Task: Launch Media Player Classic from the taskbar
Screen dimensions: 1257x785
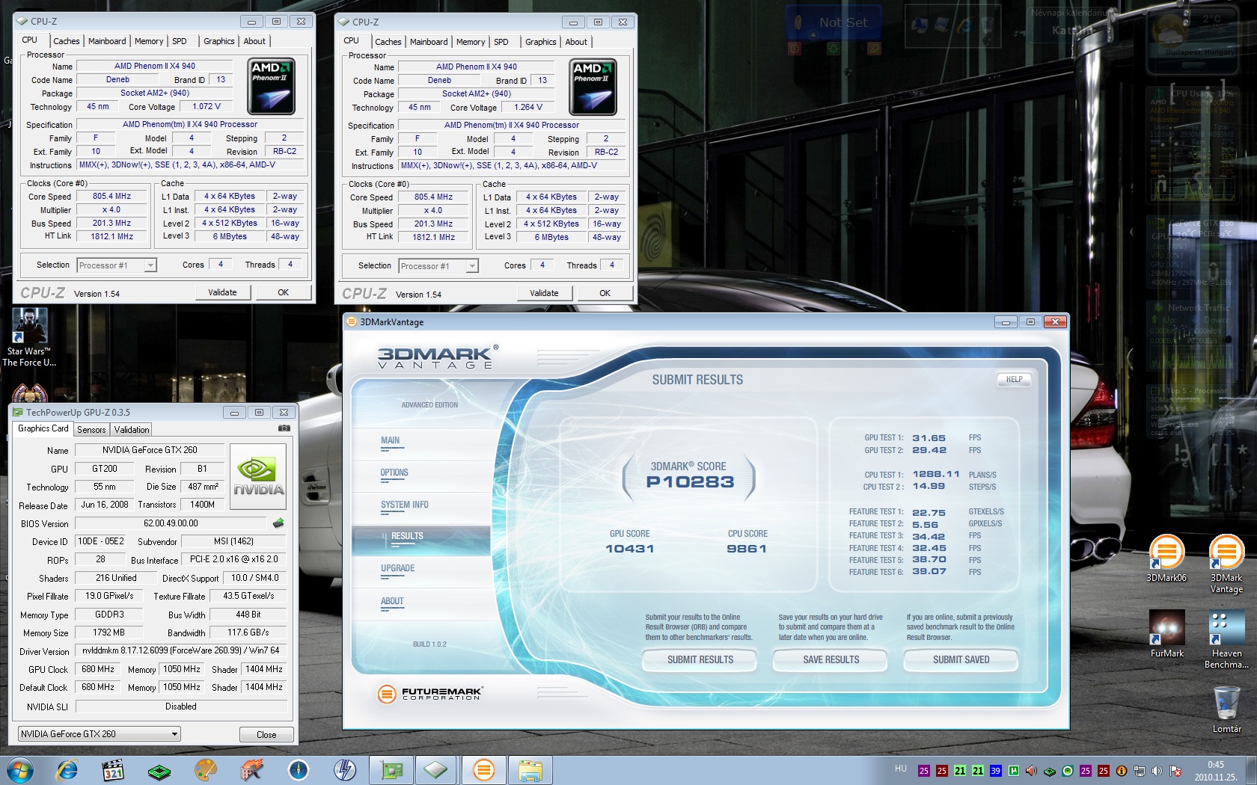Action: (x=113, y=770)
